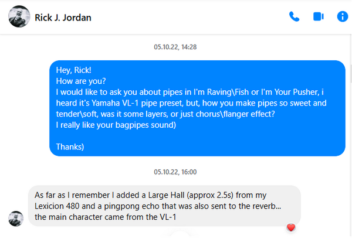352x239 pixels.
Task: Click the chat scrollbar on the right edge
Action: pyautogui.click(x=351, y=74)
